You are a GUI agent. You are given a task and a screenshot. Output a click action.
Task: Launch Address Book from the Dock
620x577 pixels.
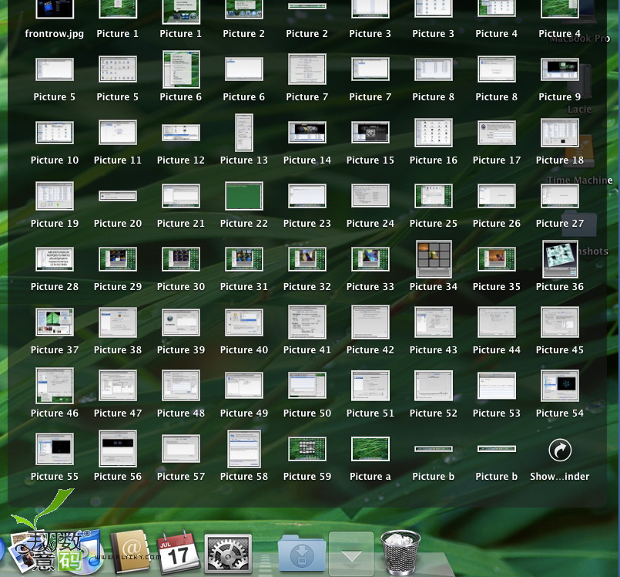coord(130,551)
